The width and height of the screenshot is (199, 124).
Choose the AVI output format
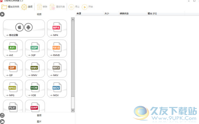click(13, 48)
